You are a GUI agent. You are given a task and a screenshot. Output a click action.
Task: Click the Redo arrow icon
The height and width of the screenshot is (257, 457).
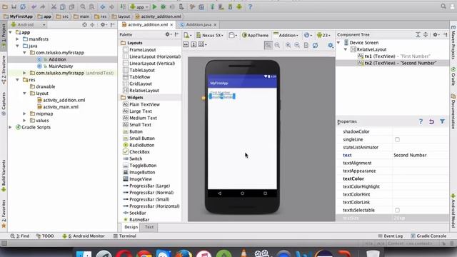pyautogui.click(x=43, y=6)
